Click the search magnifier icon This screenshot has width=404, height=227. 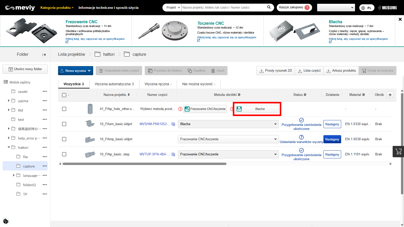(x=269, y=7)
